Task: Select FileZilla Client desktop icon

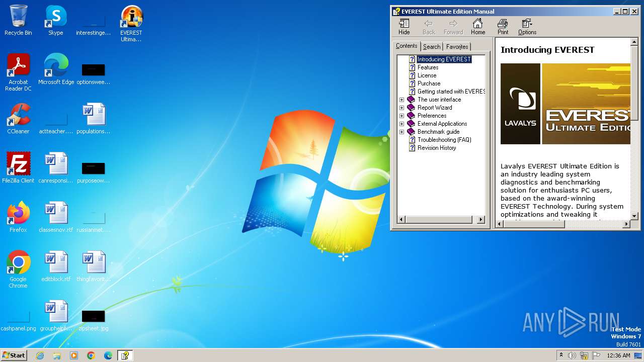Action: point(18,168)
